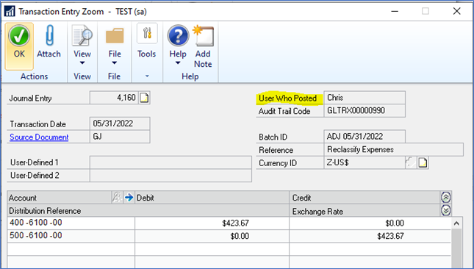
Task: Open the small dropdown arrow under Tools
Action: pos(147,76)
